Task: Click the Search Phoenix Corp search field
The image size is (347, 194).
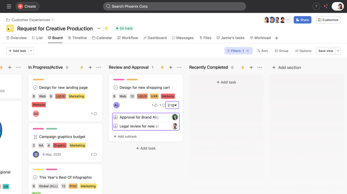Action: tap(174, 6)
